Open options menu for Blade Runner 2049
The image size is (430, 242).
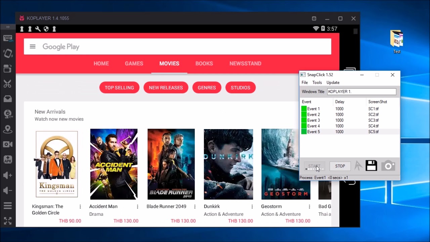(x=195, y=207)
